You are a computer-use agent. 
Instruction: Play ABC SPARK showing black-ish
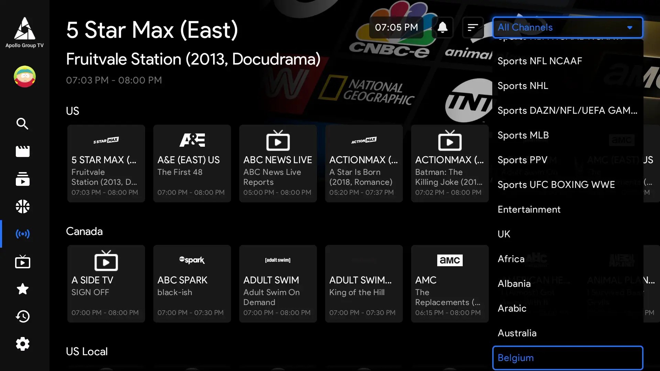coord(192,284)
